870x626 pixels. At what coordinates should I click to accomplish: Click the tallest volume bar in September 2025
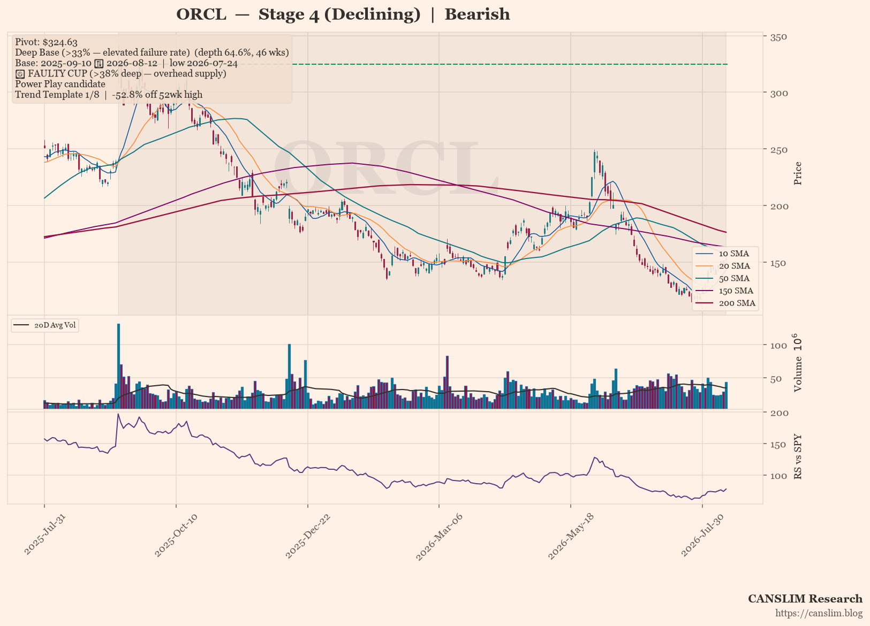118,366
